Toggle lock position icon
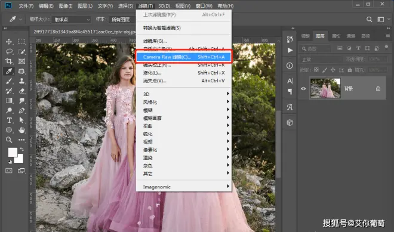This screenshot has width=394, height=232. [x=333, y=70]
